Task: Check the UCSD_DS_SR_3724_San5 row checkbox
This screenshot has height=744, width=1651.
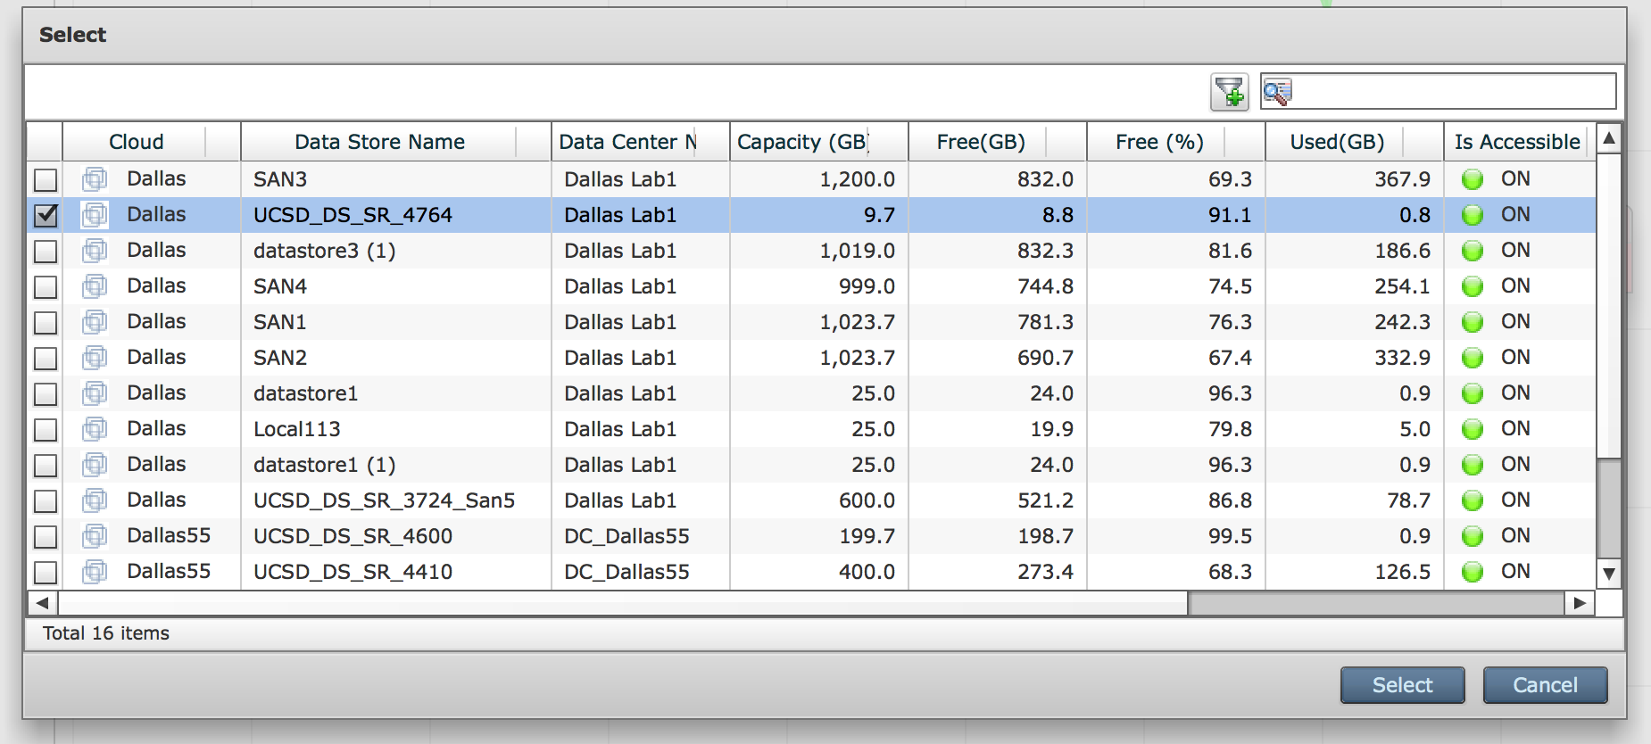Action: [x=46, y=501]
